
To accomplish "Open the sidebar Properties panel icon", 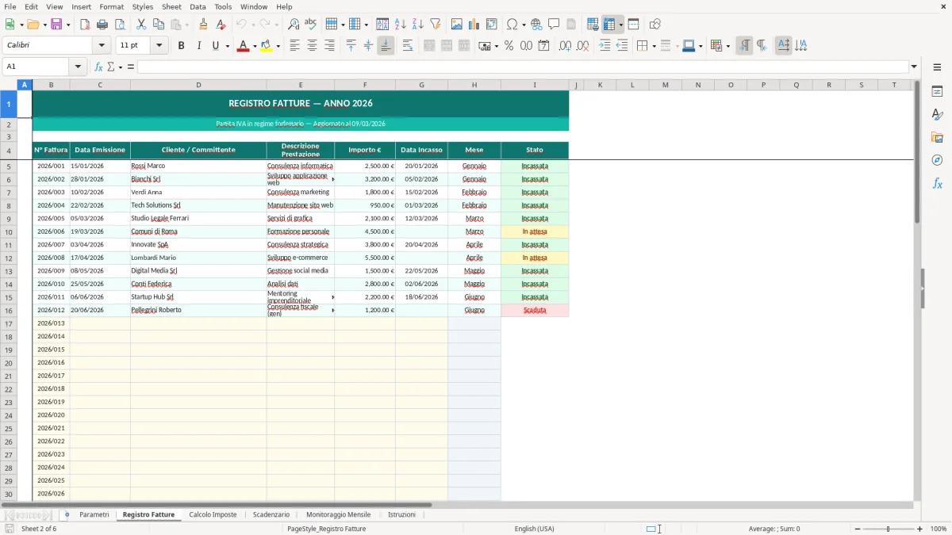I will [937, 92].
